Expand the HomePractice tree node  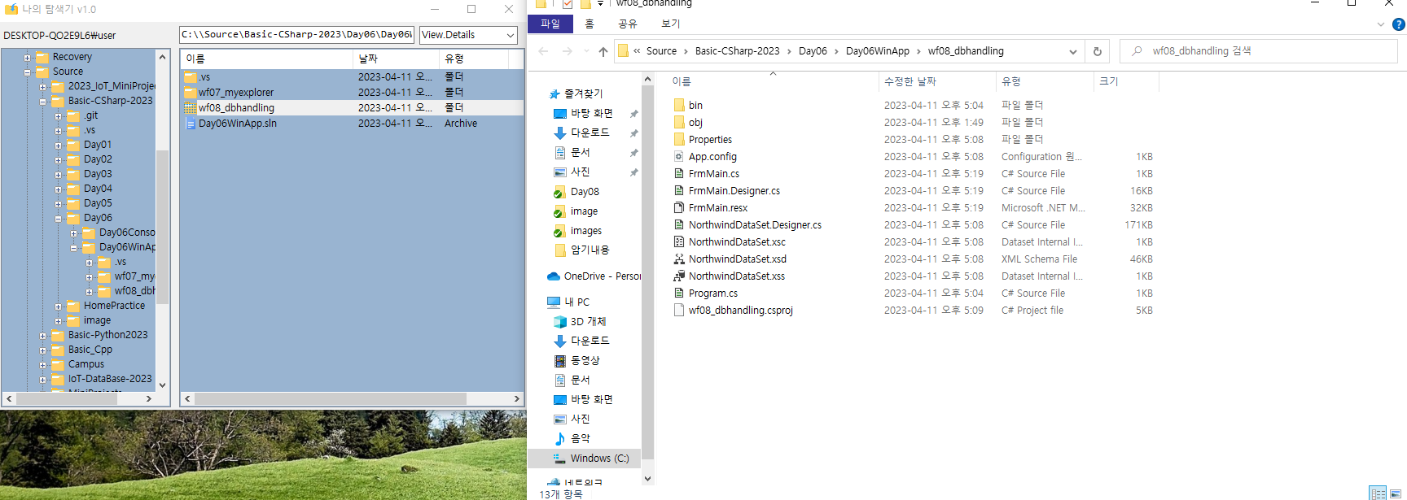click(58, 306)
